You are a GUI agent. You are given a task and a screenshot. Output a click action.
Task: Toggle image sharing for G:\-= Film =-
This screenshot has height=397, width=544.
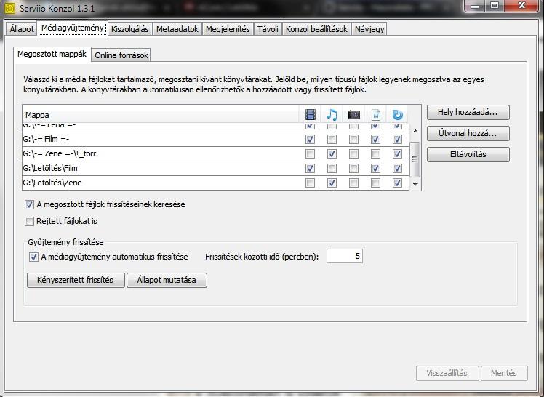[x=354, y=140]
